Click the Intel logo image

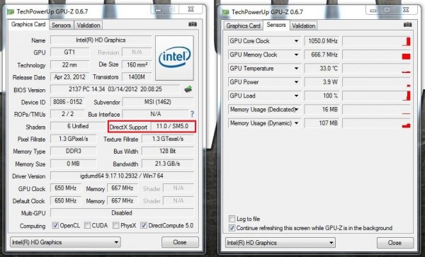click(x=174, y=58)
